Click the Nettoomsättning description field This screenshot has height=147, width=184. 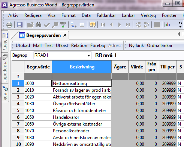[x=82, y=83]
